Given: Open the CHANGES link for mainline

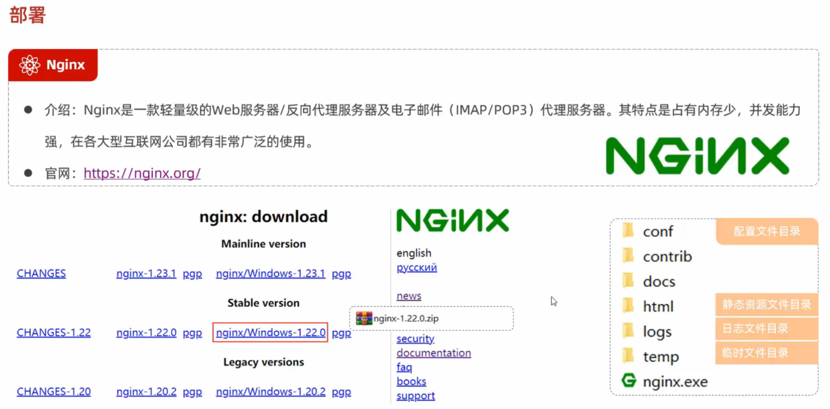Looking at the screenshot, I should 41,273.
